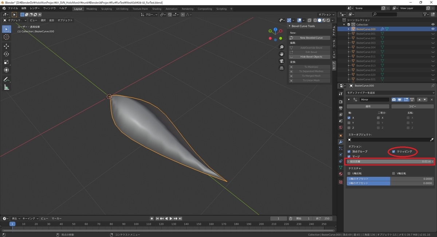Toggle X-ray view in viewport header
Screen dimensions: 437x237
310,20
